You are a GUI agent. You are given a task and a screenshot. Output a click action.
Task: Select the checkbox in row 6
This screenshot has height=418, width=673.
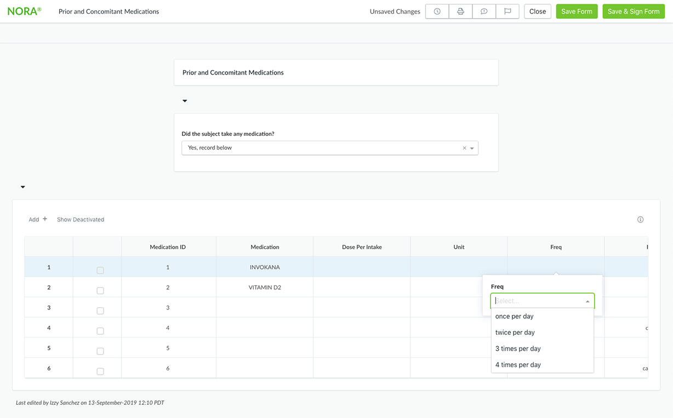click(100, 371)
